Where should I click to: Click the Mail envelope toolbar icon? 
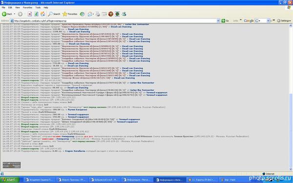click(x=90, y=14)
